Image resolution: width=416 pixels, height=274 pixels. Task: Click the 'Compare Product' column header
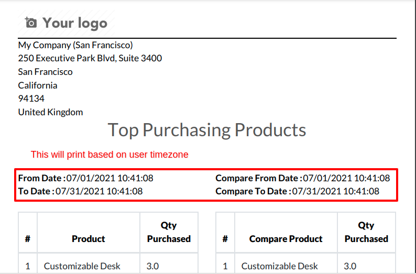[x=286, y=239]
